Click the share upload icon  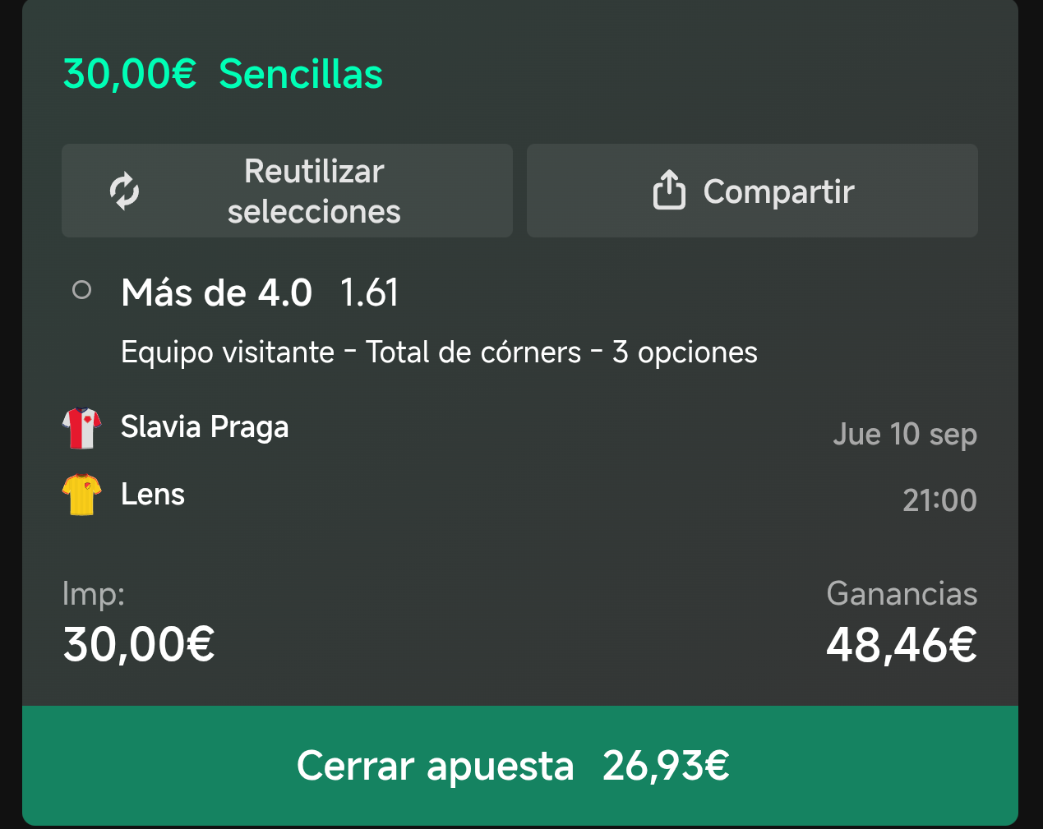click(669, 190)
